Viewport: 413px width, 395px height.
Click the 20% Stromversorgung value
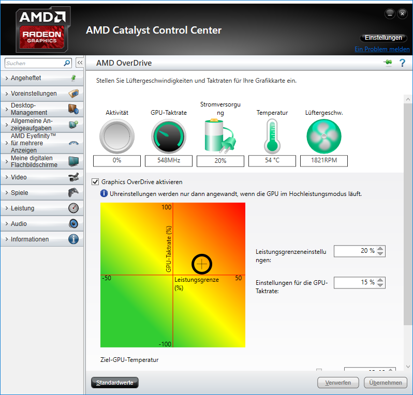click(220, 161)
